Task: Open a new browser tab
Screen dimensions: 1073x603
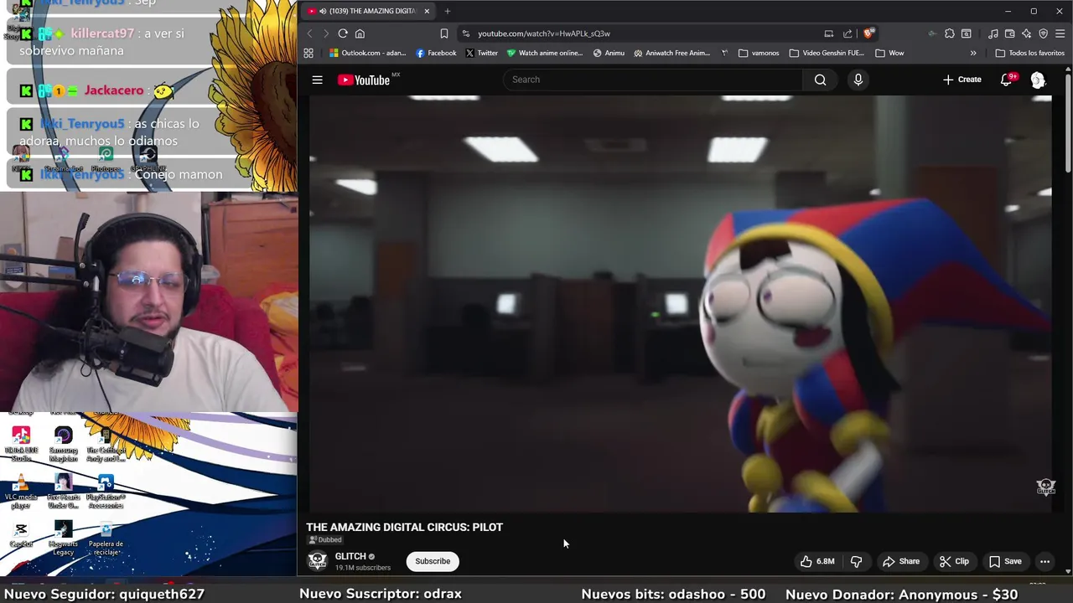Action: pyautogui.click(x=447, y=11)
